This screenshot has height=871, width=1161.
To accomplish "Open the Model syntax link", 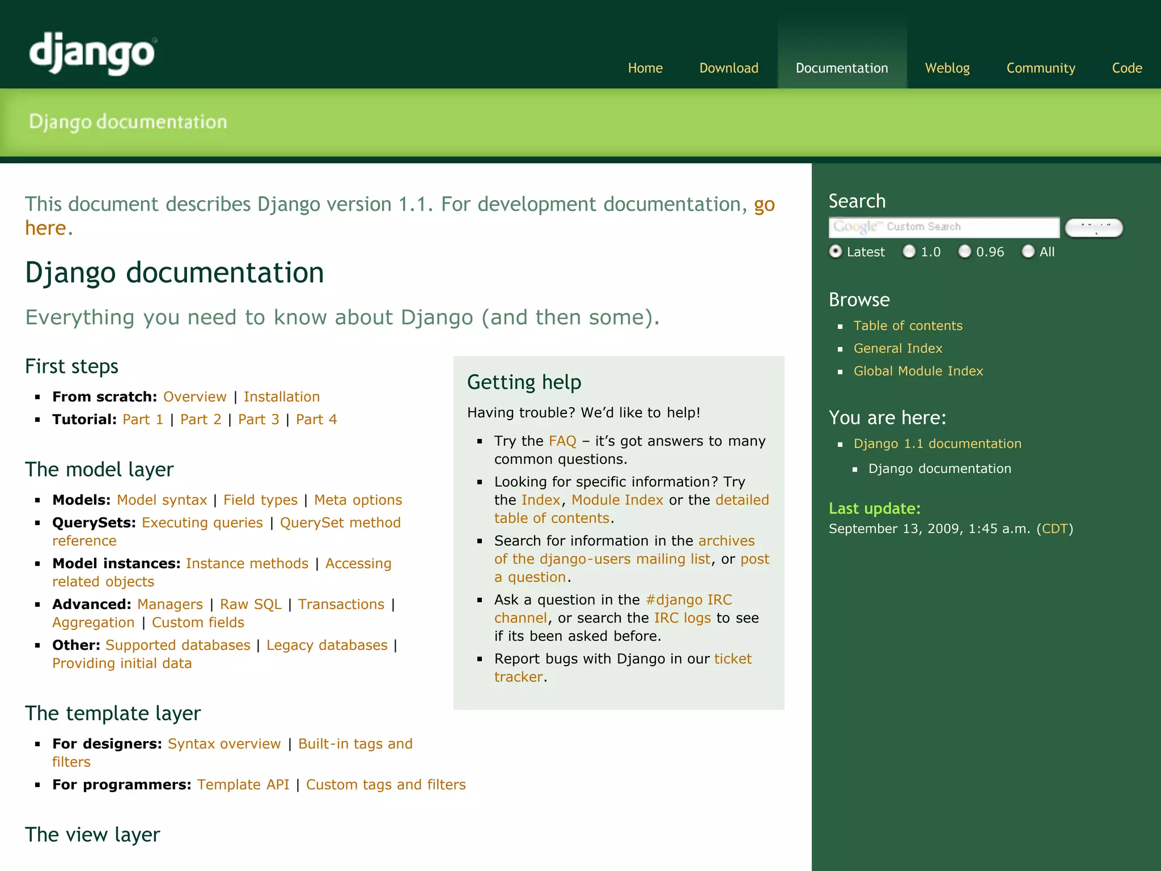I will (162, 500).
